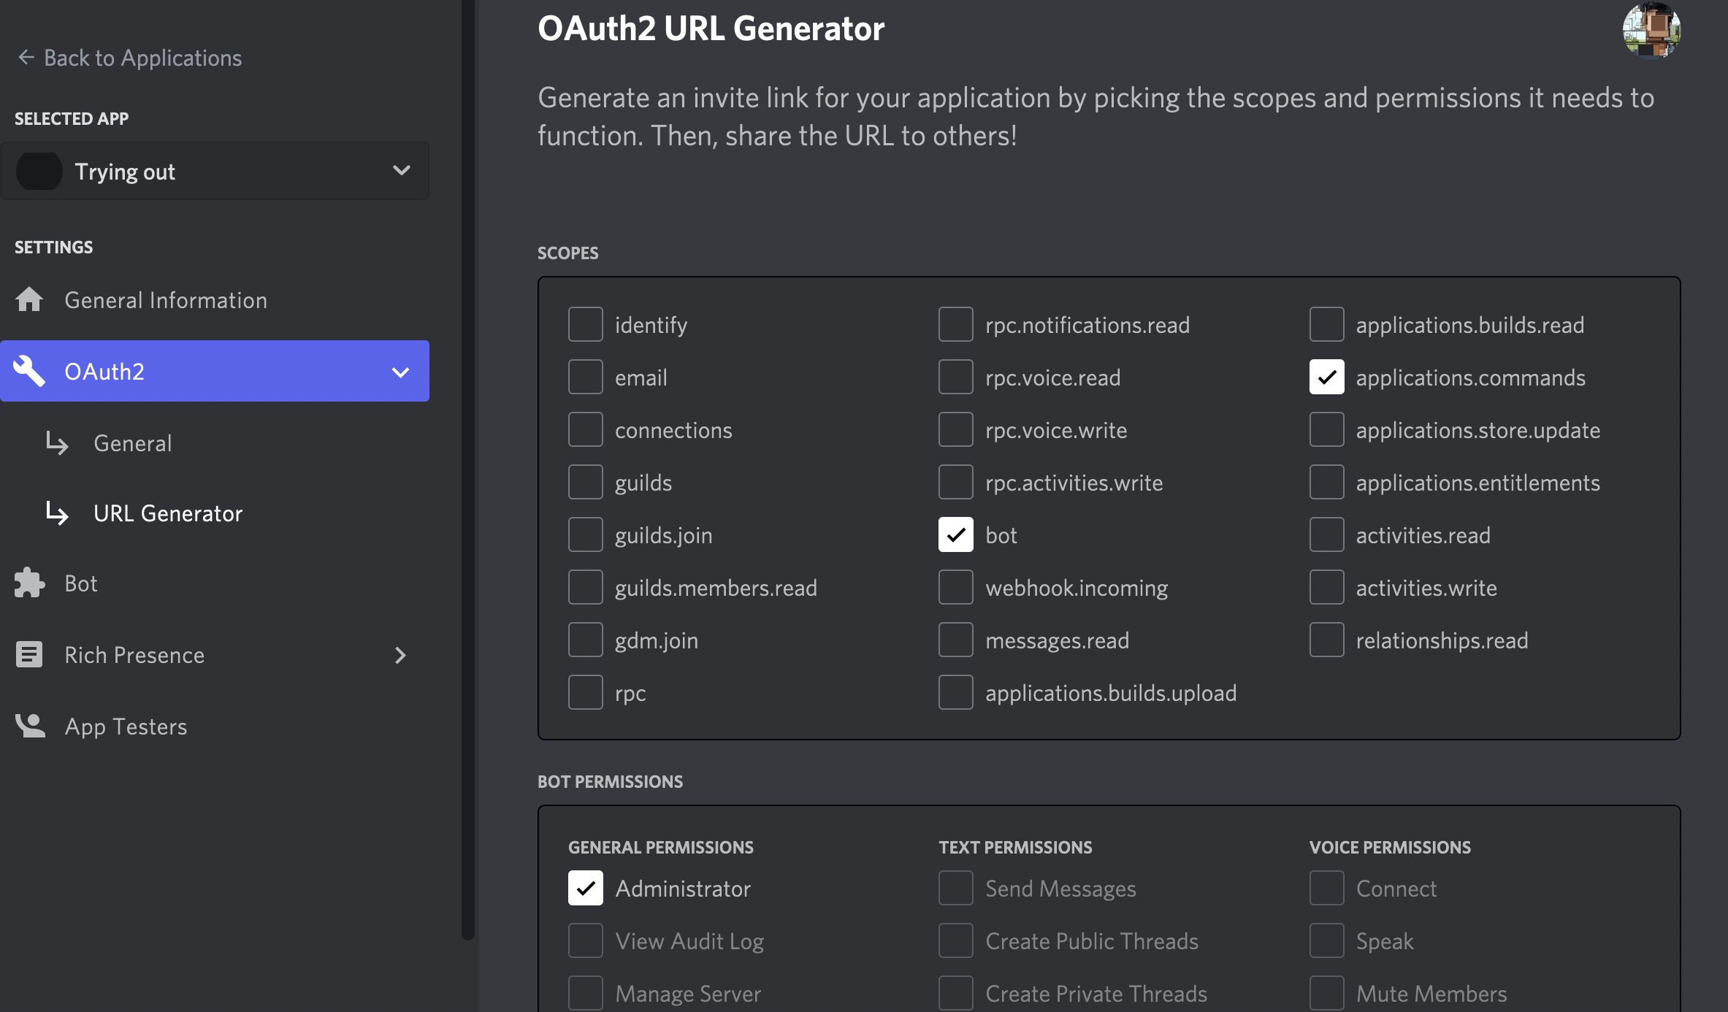Enable applications.store.update scope
The image size is (1728, 1012).
point(1327,429)
